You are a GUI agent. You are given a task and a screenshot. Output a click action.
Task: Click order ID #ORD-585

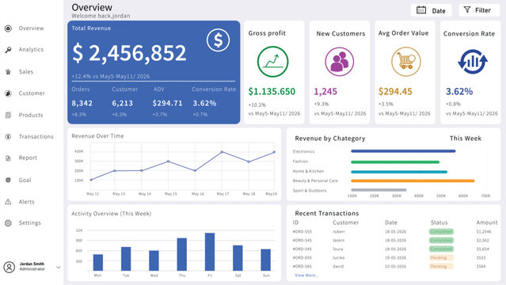pyautogui.click(x=302, y=267)
